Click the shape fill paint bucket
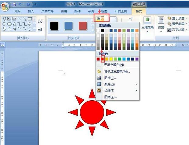Viewport: 189px width, 145px height. pyautogui.click(x=98, y=19)
